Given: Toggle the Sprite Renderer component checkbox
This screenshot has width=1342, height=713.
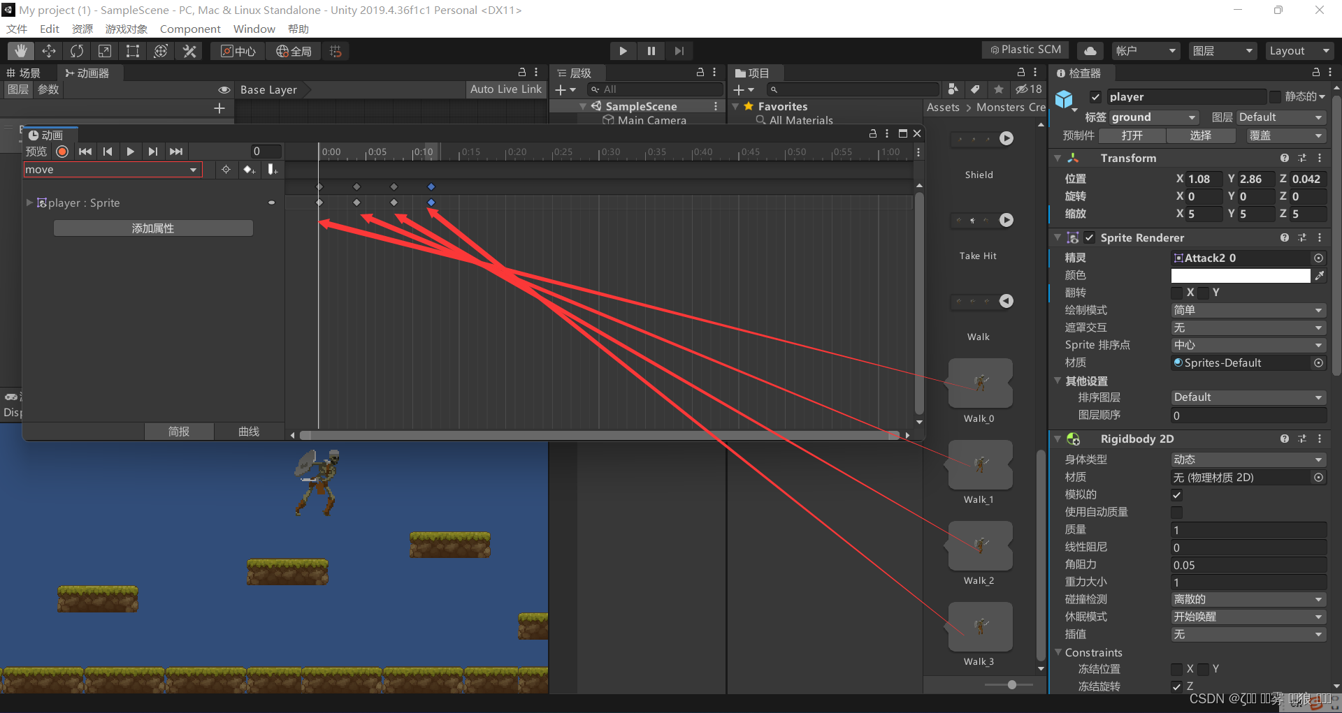Looking at the screenshot, I should pyautogui.click(x=1090, y=237).
